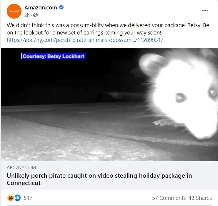
Task: Open the Unlikely porch pirate article headline
Action: pos(99,179)
